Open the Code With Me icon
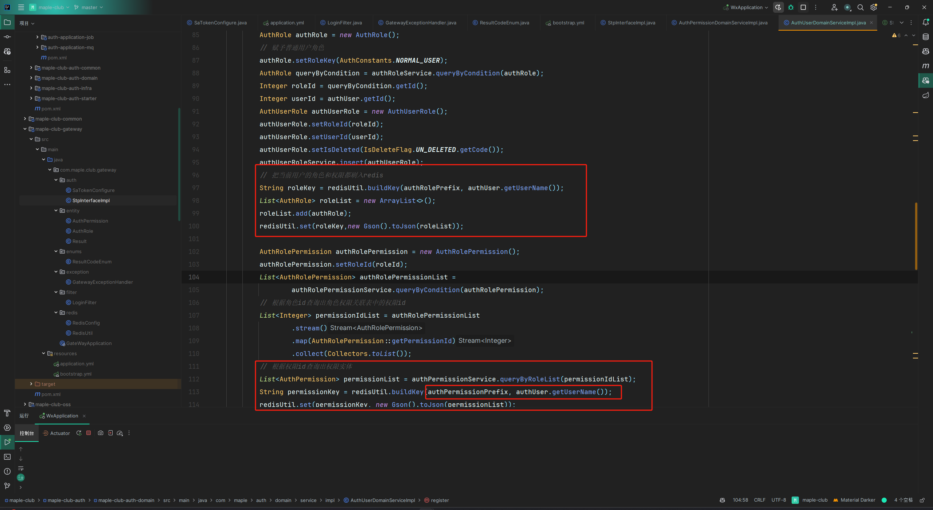 tap(834, 7)
